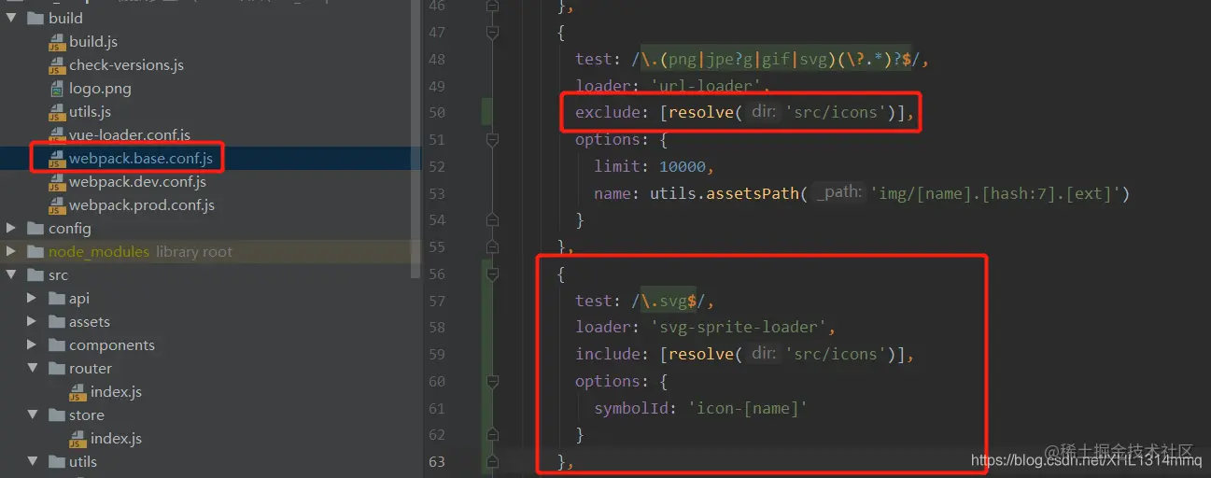The height and width of the screenshot is (478, 1211).
Task: Open webpack.dev.conf.js file
Action: click(x=137, y=182)
